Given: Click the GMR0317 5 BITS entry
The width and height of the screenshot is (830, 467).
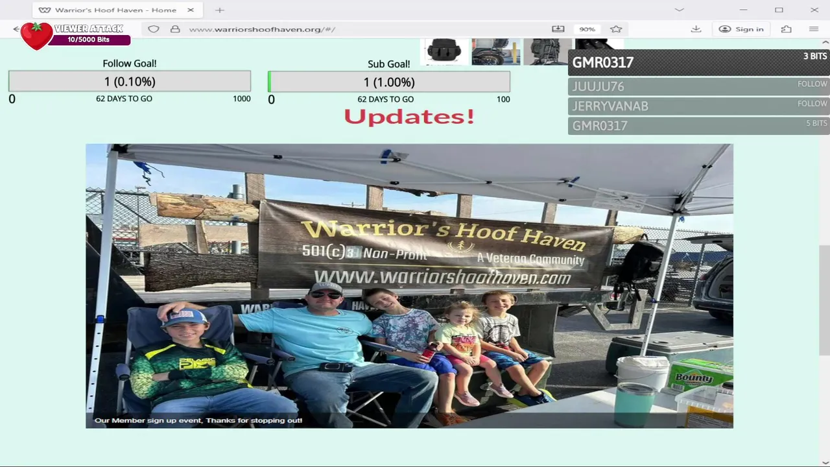Looking at the screenshot, I should pos(699,125).
